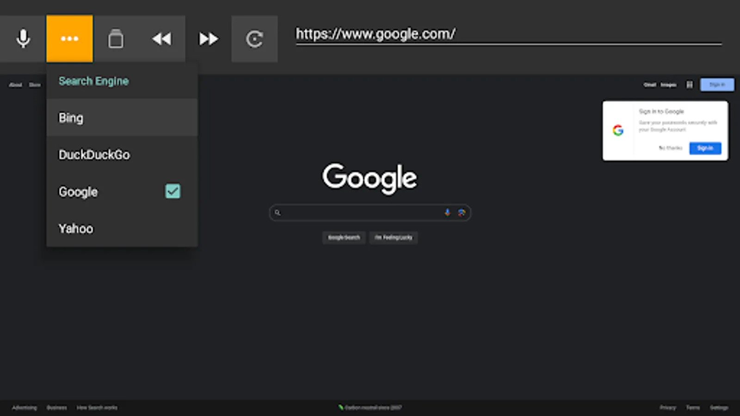The image size is (740, 416).
Task: Open the Privacy footer link
Action: point(668,408)
